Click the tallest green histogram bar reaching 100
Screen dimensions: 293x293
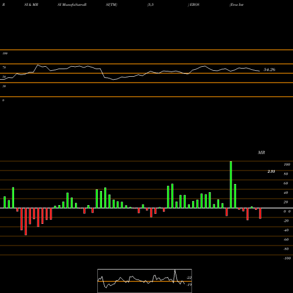[x=231, y=185]
